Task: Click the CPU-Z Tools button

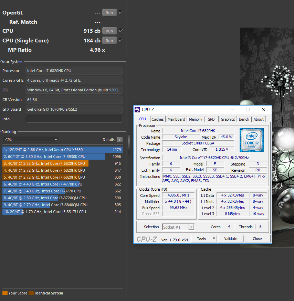Action: [x=201, y=239]
